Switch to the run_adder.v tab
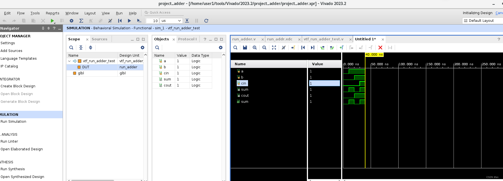 (244, 39)
